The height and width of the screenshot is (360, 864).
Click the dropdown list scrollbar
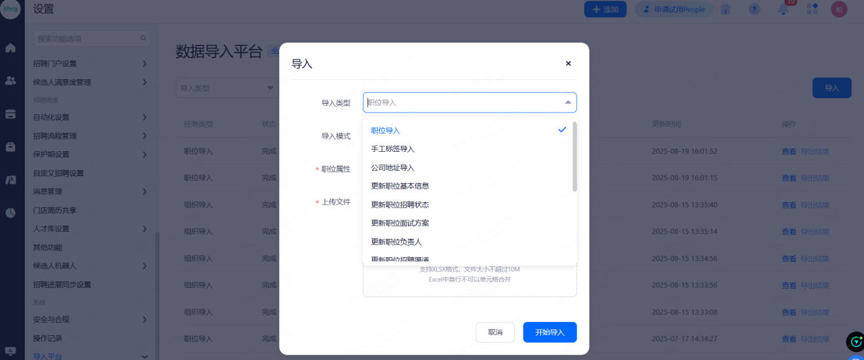pos(574,157)
